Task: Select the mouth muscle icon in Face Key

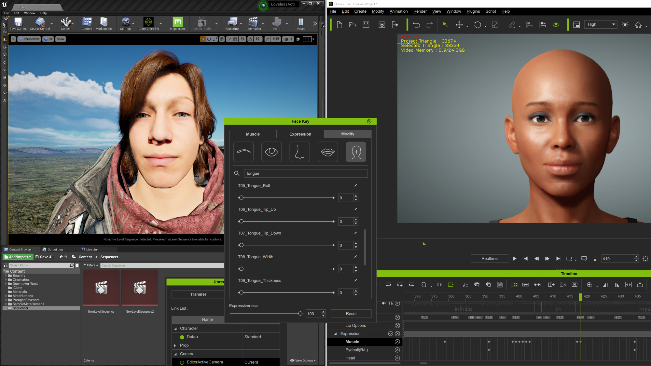Action: [x=328, y=152]
